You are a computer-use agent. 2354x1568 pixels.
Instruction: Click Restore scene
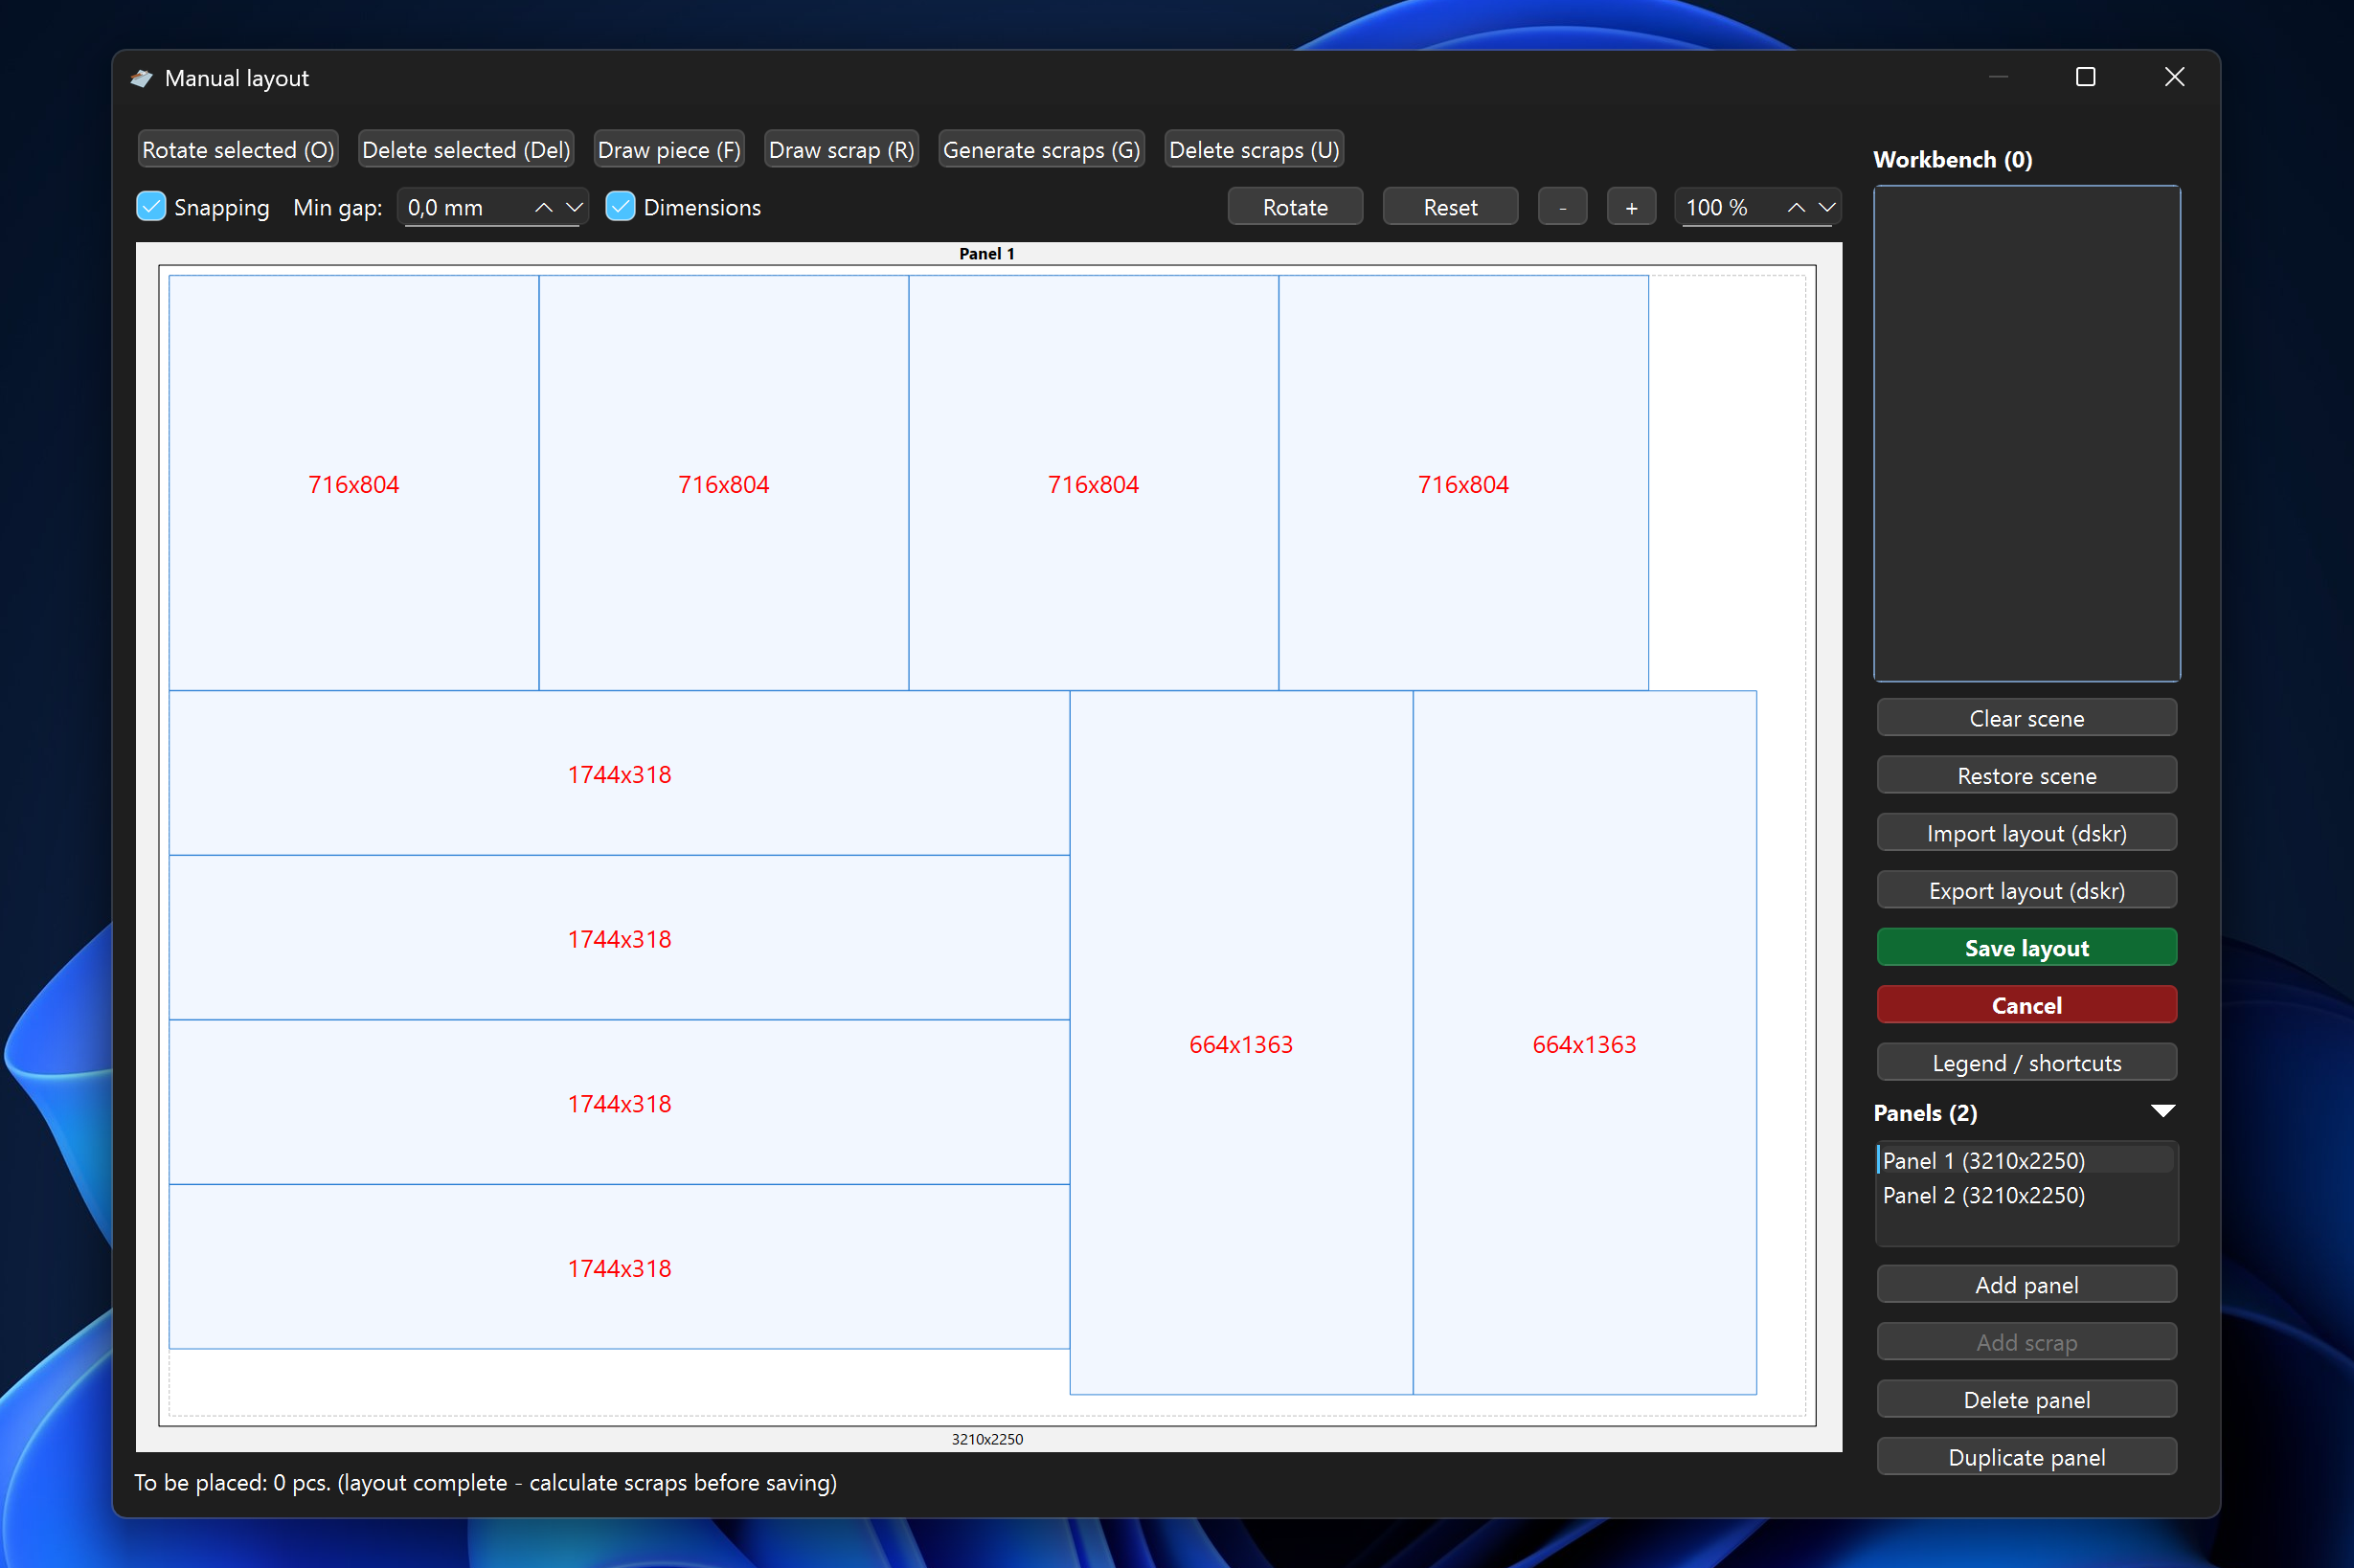point(2026,775)
